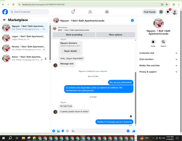The height and width of the screenshot is (141, 182).
Task: Open File Explorer from taskbar
Action: point(23,138)
